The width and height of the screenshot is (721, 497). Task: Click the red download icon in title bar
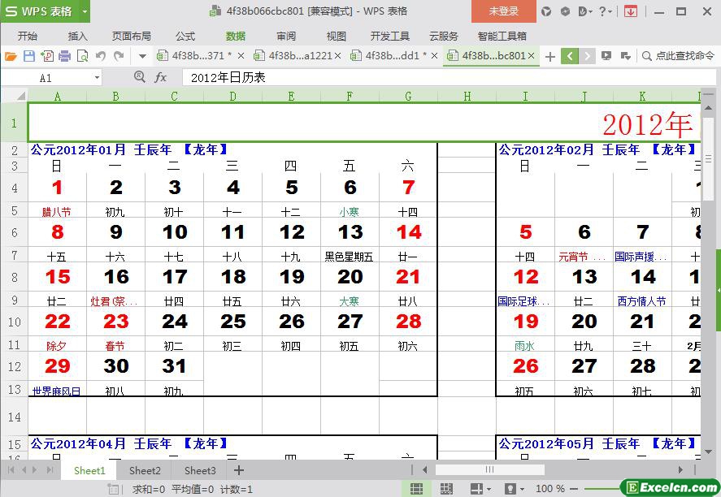(x=631, y=11)
